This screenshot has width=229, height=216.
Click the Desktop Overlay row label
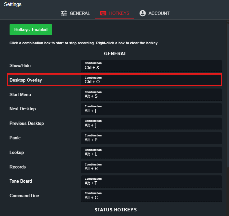(x=26, y=80)
